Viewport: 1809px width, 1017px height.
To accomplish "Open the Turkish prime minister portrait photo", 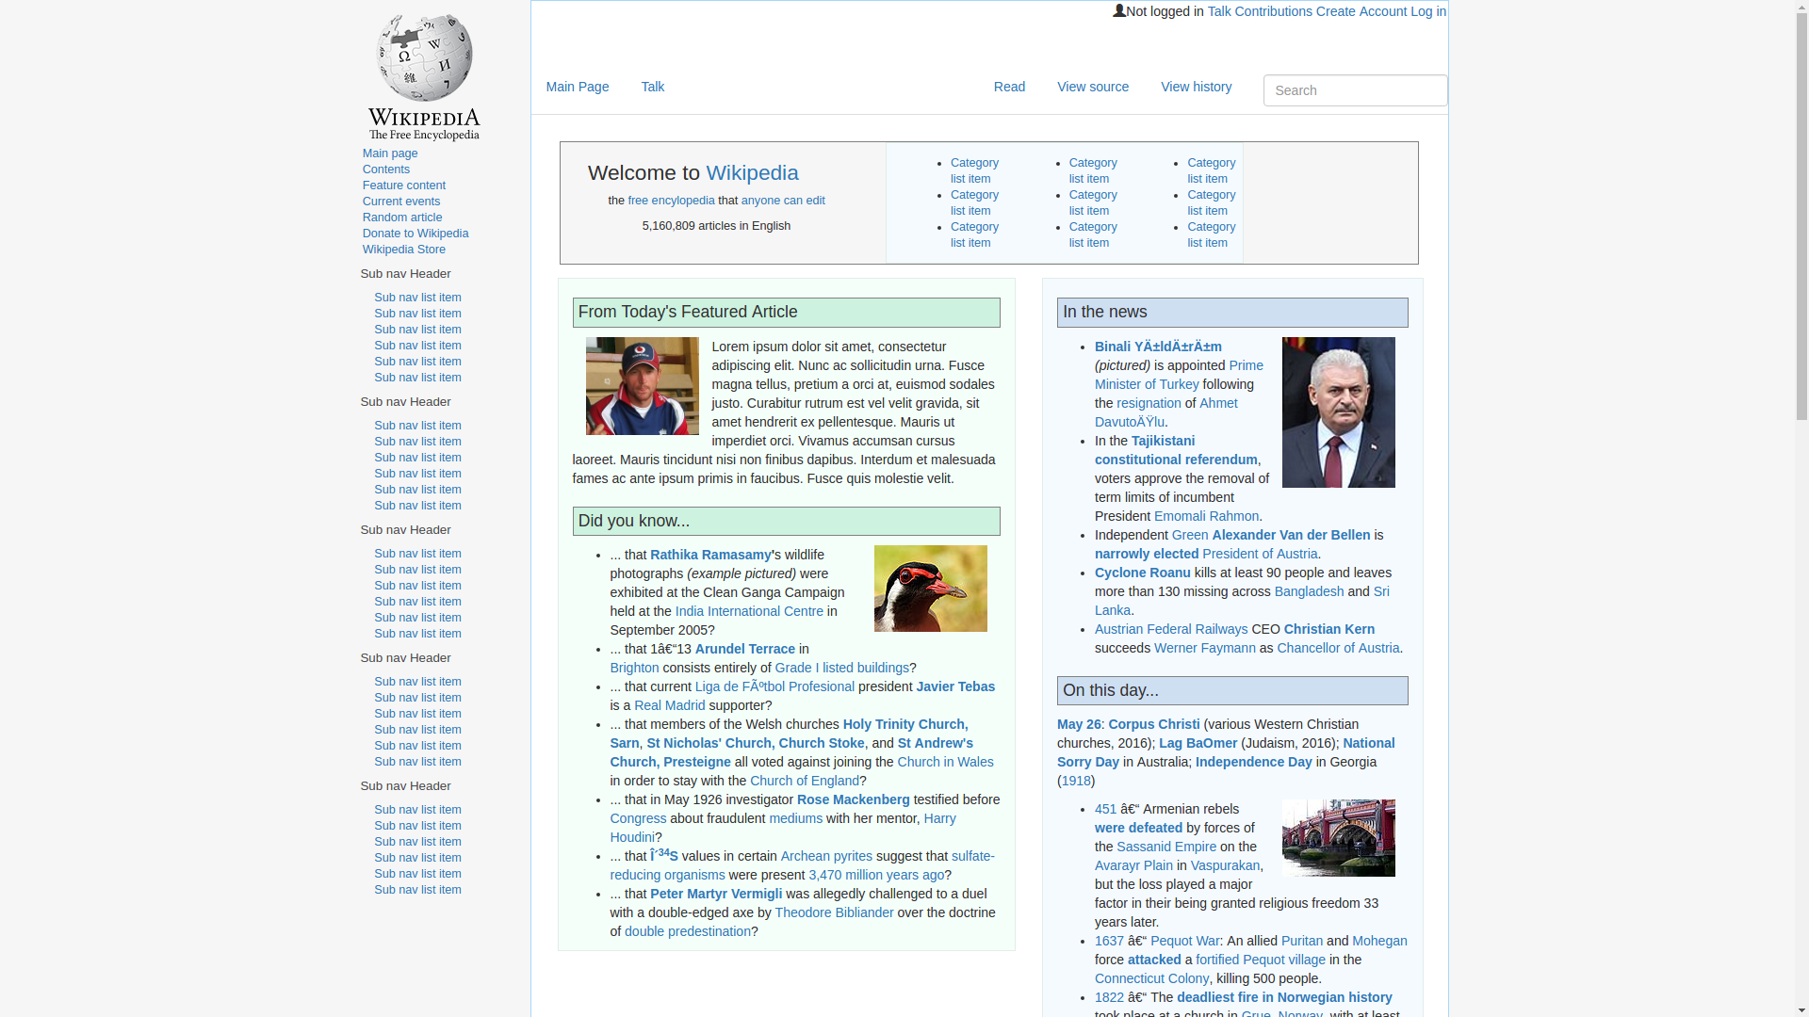I will coord(1339,412).
